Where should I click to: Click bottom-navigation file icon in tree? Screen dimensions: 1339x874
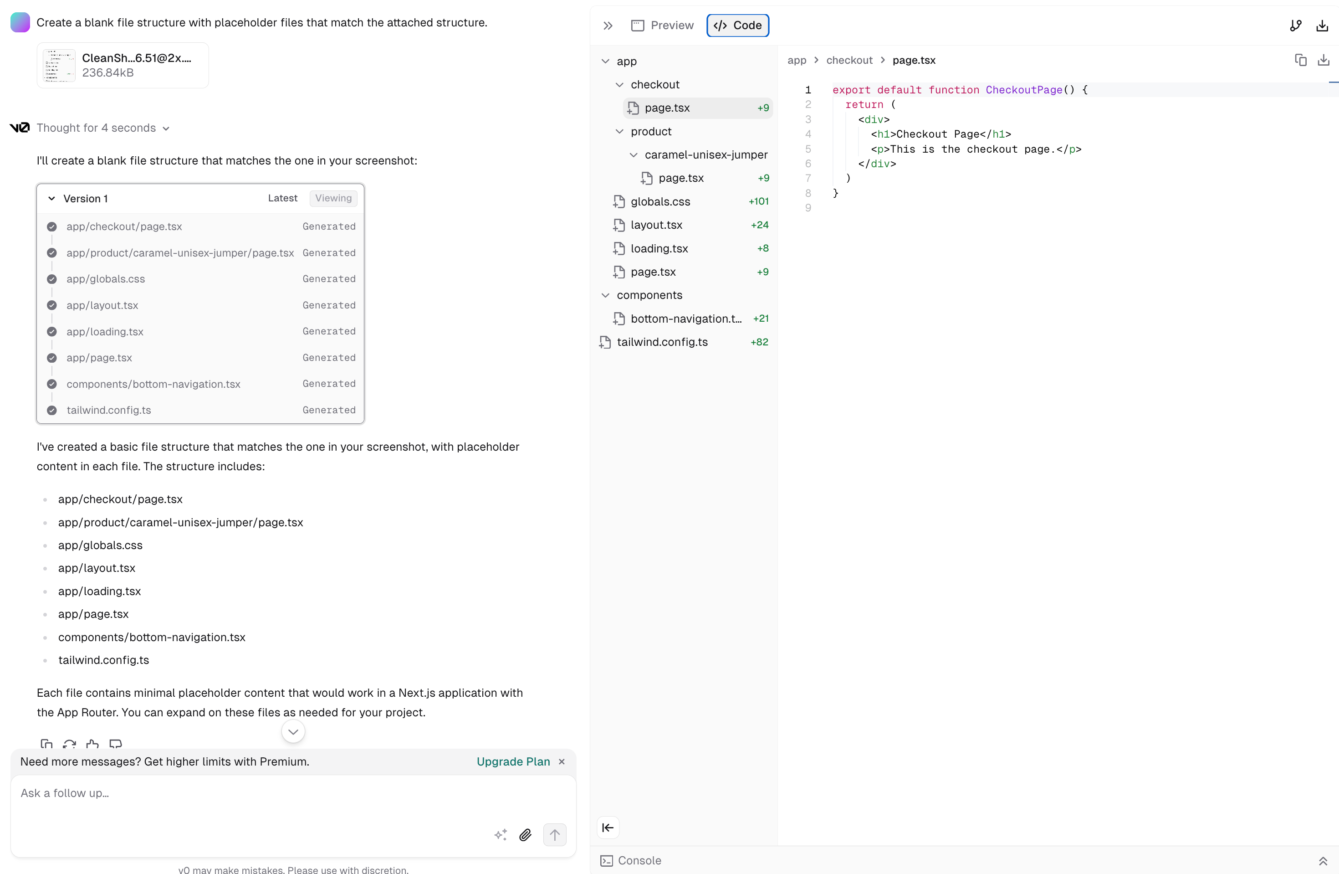[x=619, y=319]
